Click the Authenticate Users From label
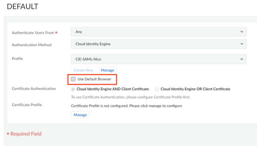Screen dimensions: 257x146 (33, 33)
